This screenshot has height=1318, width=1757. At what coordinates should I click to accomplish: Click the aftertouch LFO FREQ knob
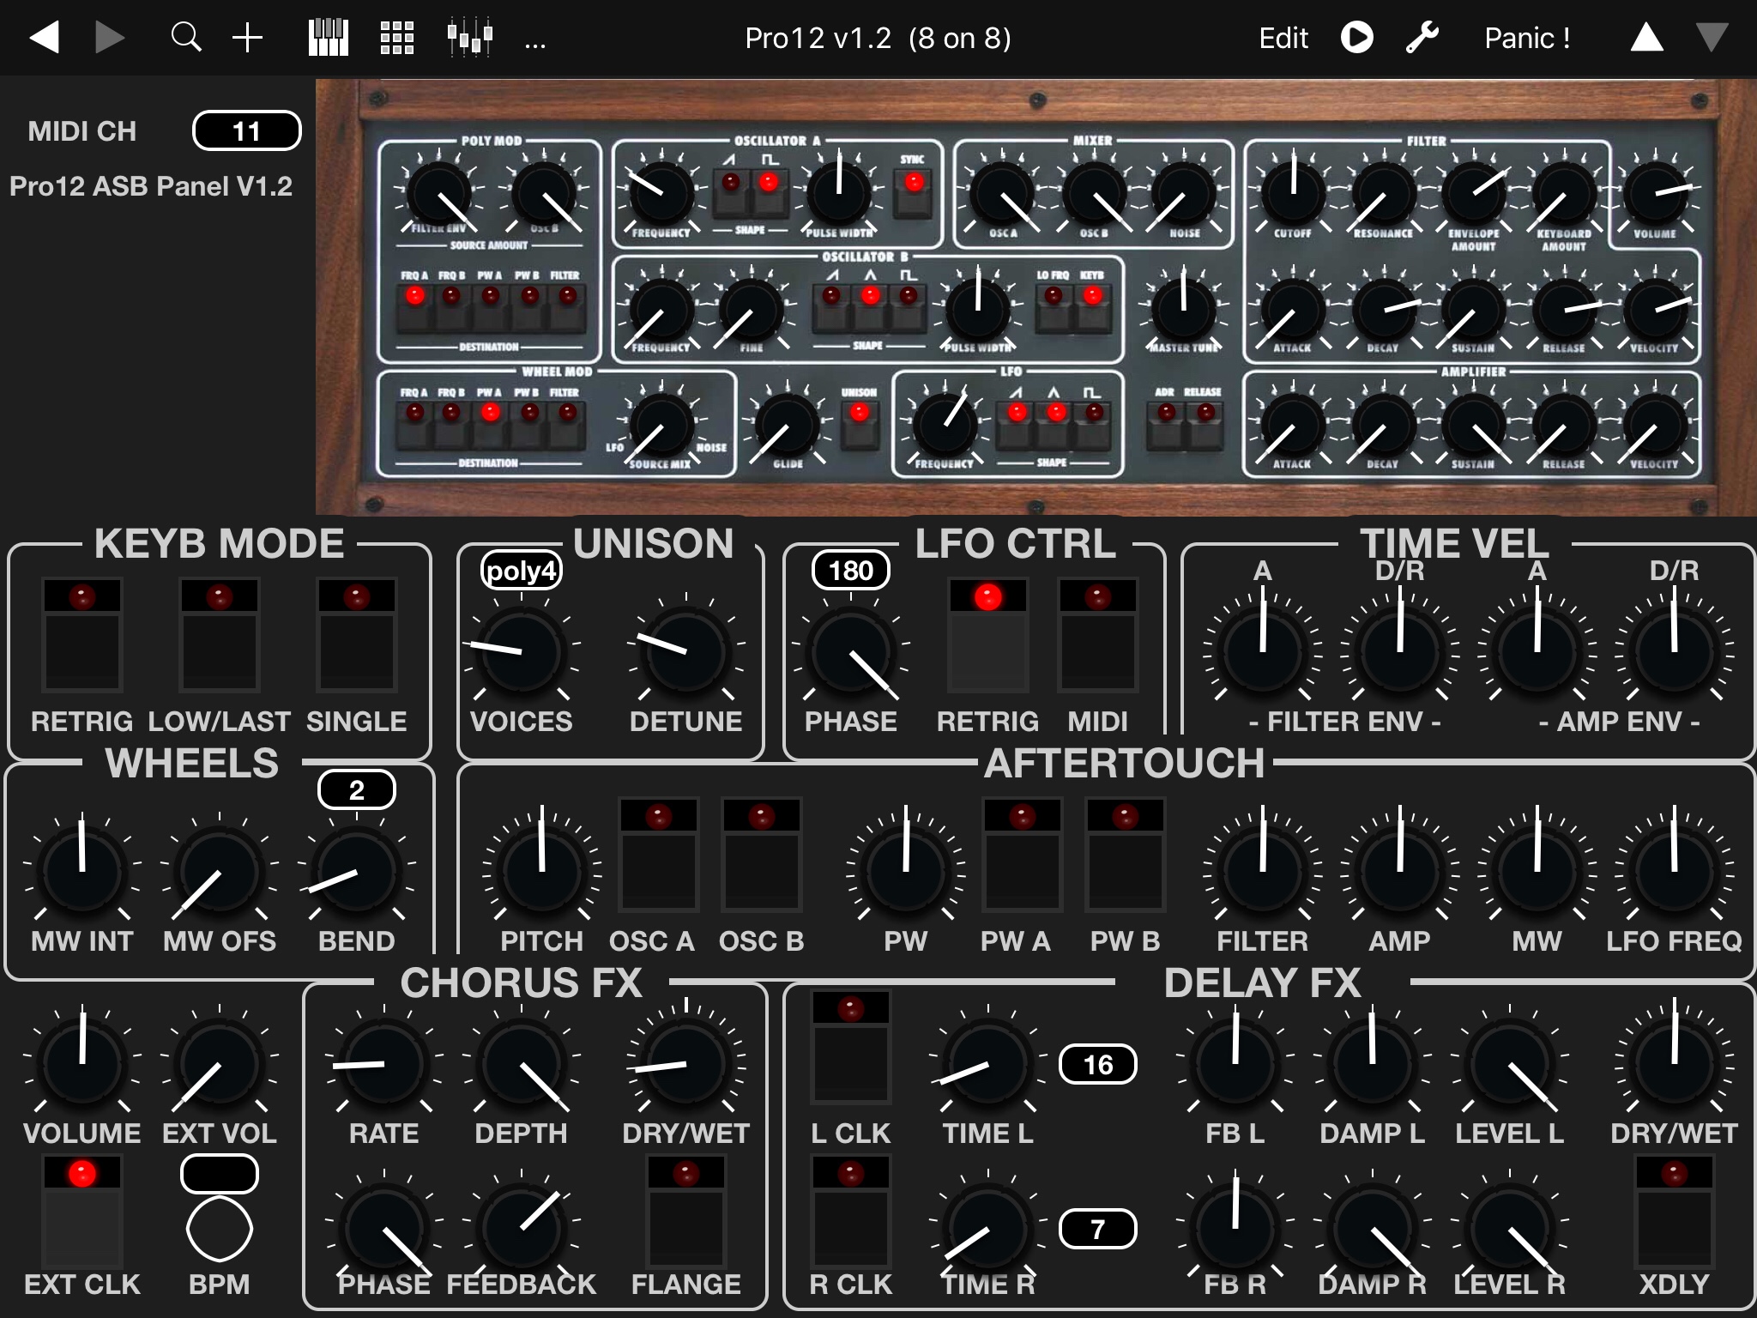[1675, 870]
